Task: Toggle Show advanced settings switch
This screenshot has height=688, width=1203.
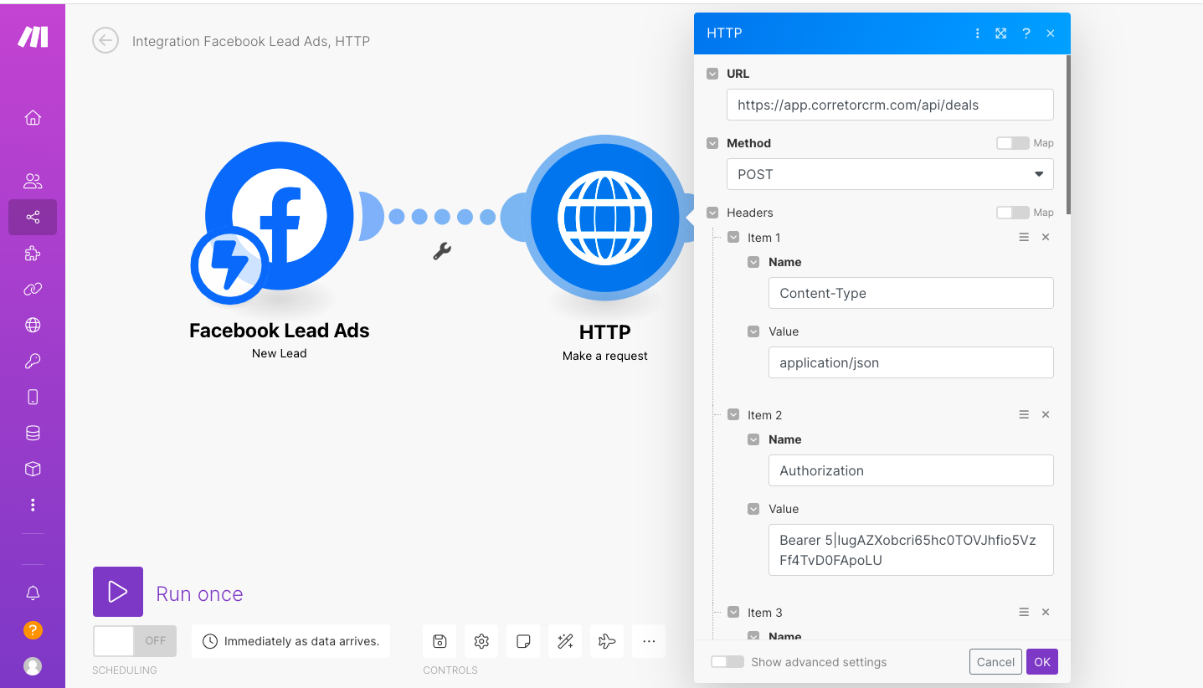Action: (727, 662)
